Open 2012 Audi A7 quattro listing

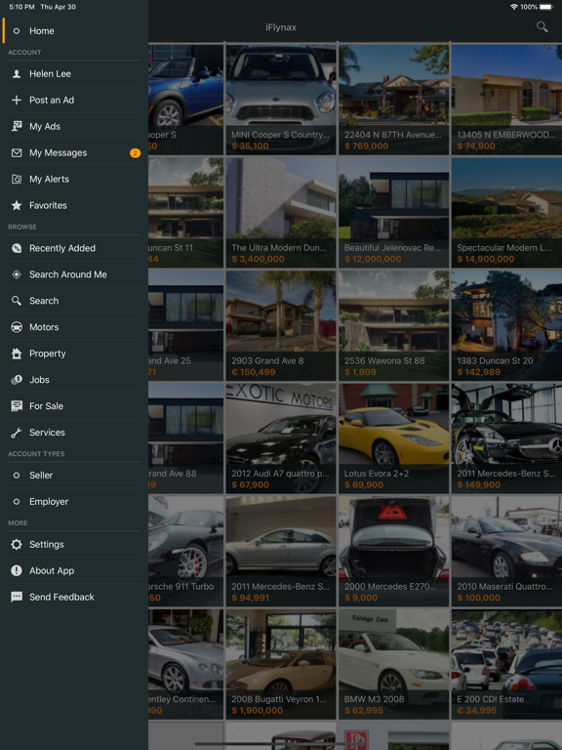(281, 438)
